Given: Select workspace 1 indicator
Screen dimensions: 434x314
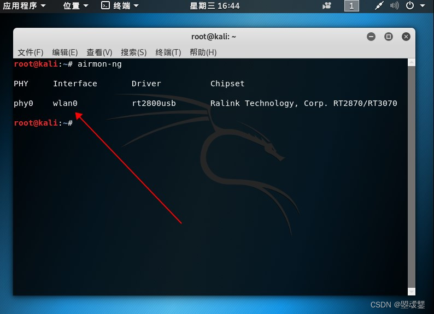Looking at the screenshot, I should click(x=351, y=6).
